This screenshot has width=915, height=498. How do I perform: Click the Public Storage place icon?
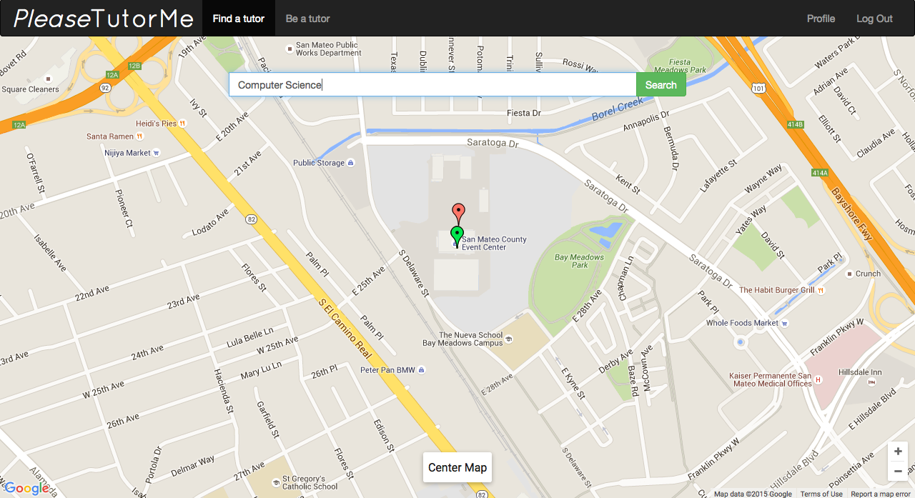pyautogui.click(x=350, y=163)
